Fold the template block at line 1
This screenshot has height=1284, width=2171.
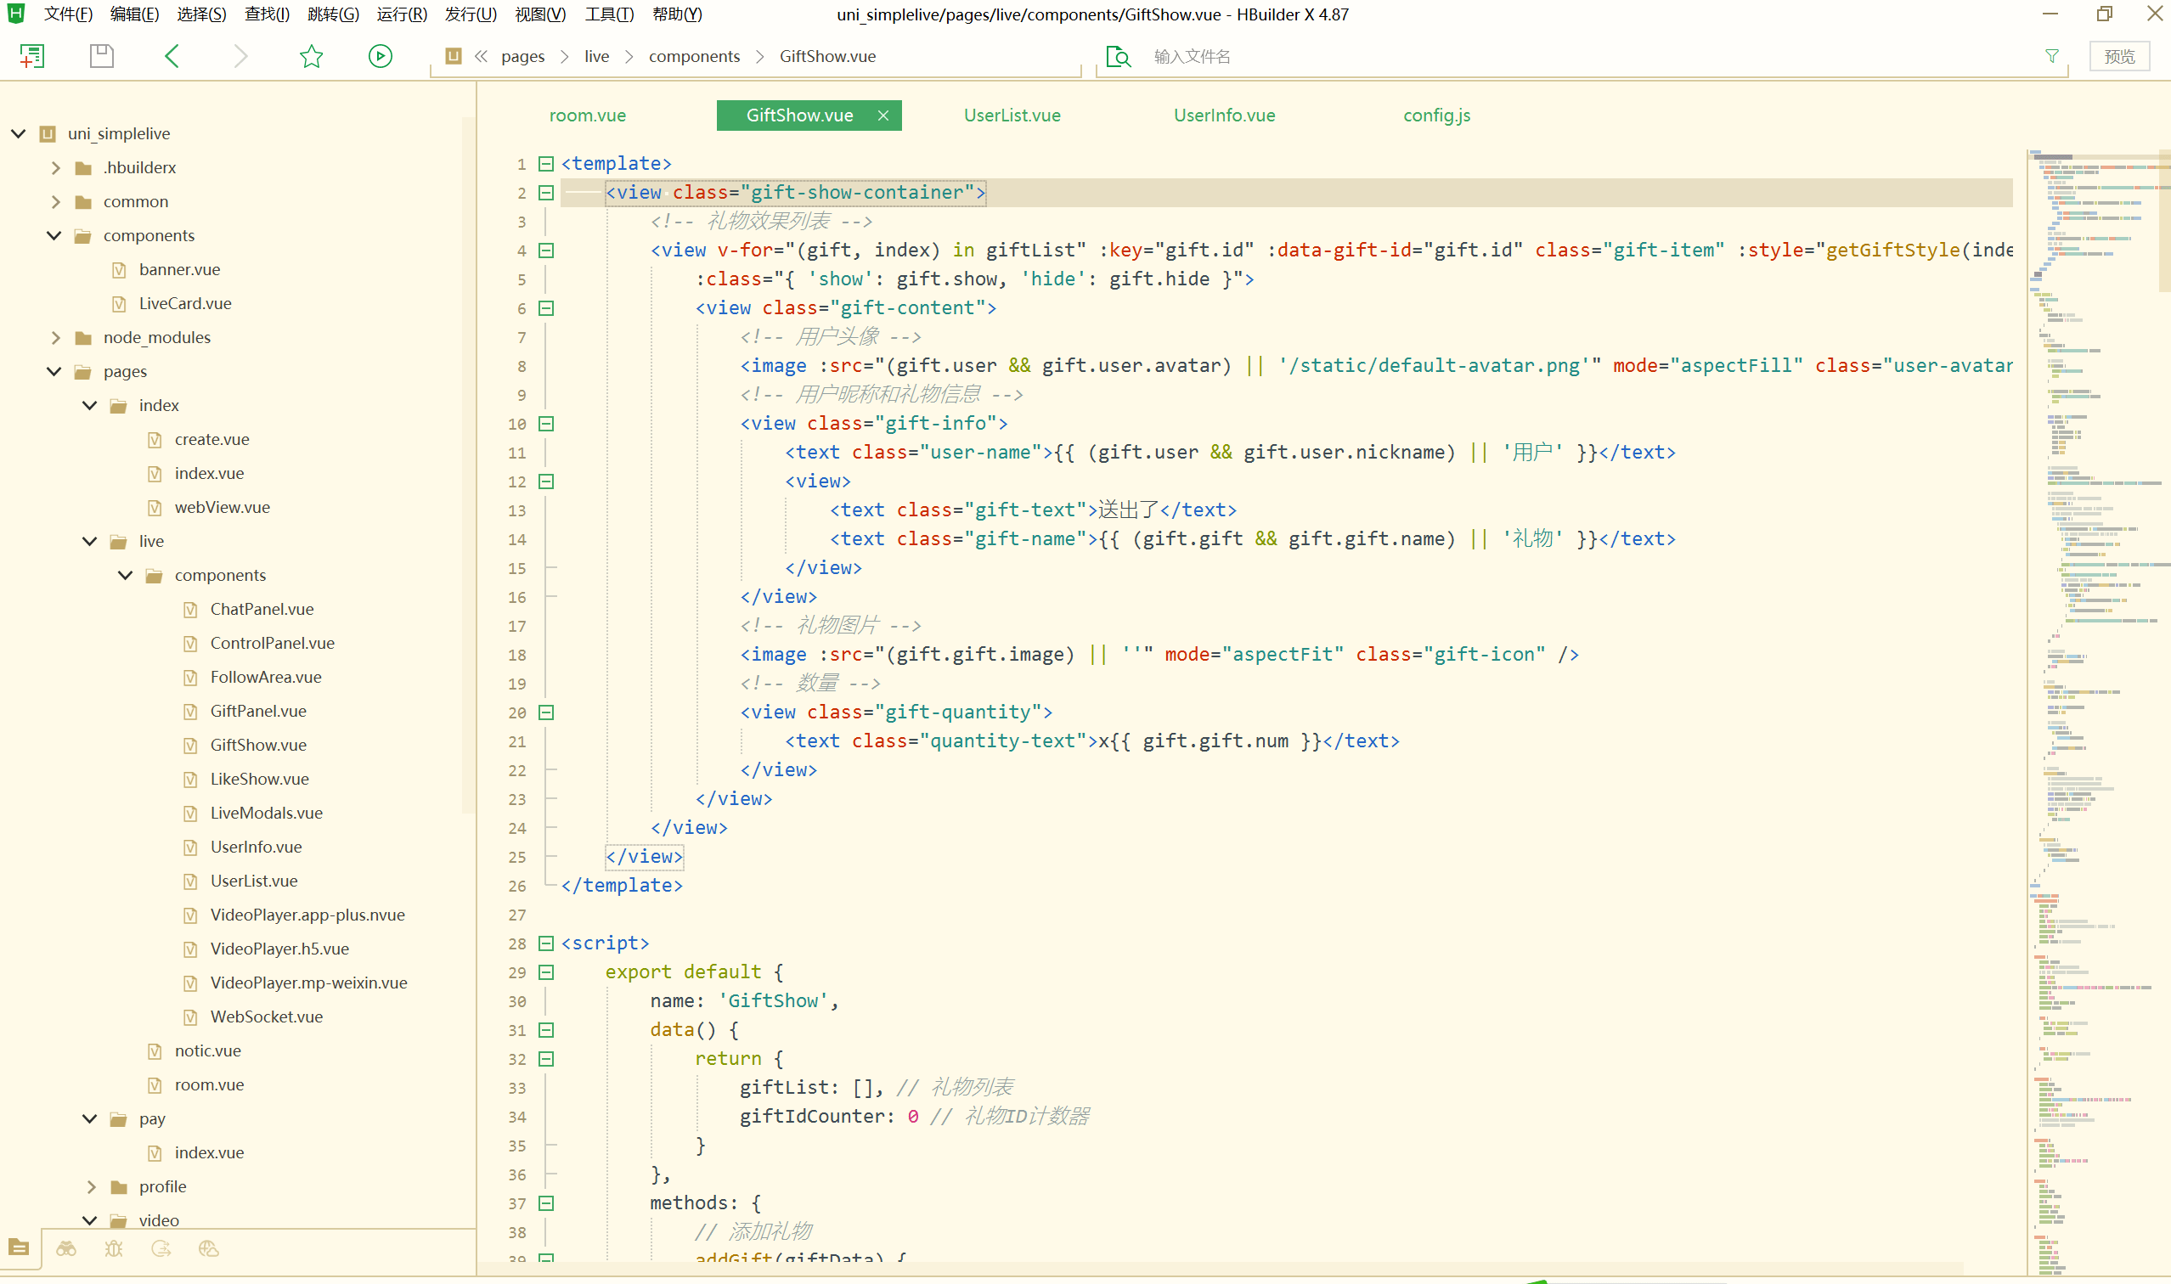[x=546, y=164]
